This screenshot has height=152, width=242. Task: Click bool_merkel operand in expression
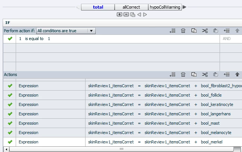coord(212,142)
